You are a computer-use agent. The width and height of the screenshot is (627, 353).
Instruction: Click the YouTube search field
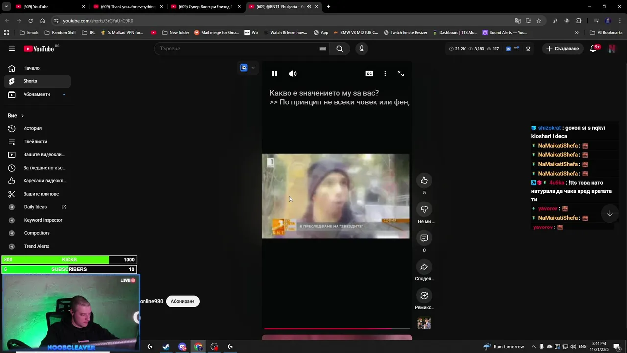pyautogui.click(x=238, y=49)
